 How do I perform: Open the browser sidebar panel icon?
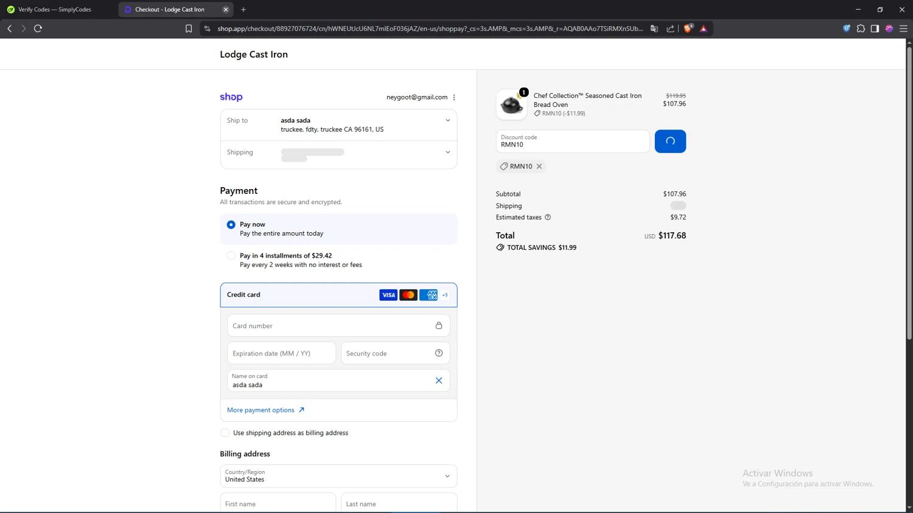[875, 29]
